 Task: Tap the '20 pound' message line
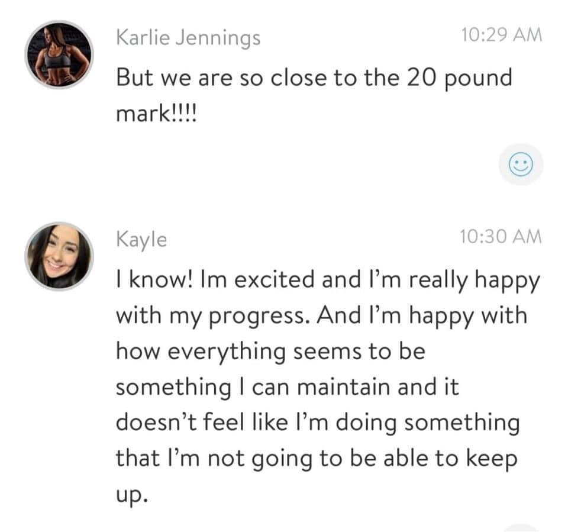314,78
